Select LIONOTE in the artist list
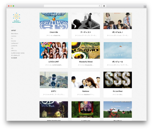 (x=14, y=46)
